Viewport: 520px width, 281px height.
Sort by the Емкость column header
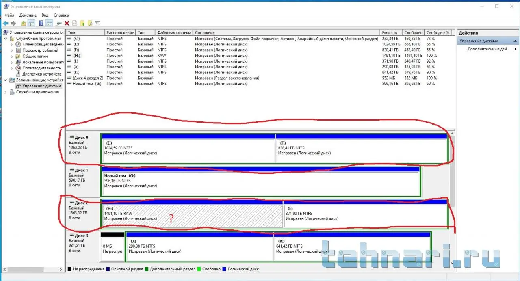point(391,32)
